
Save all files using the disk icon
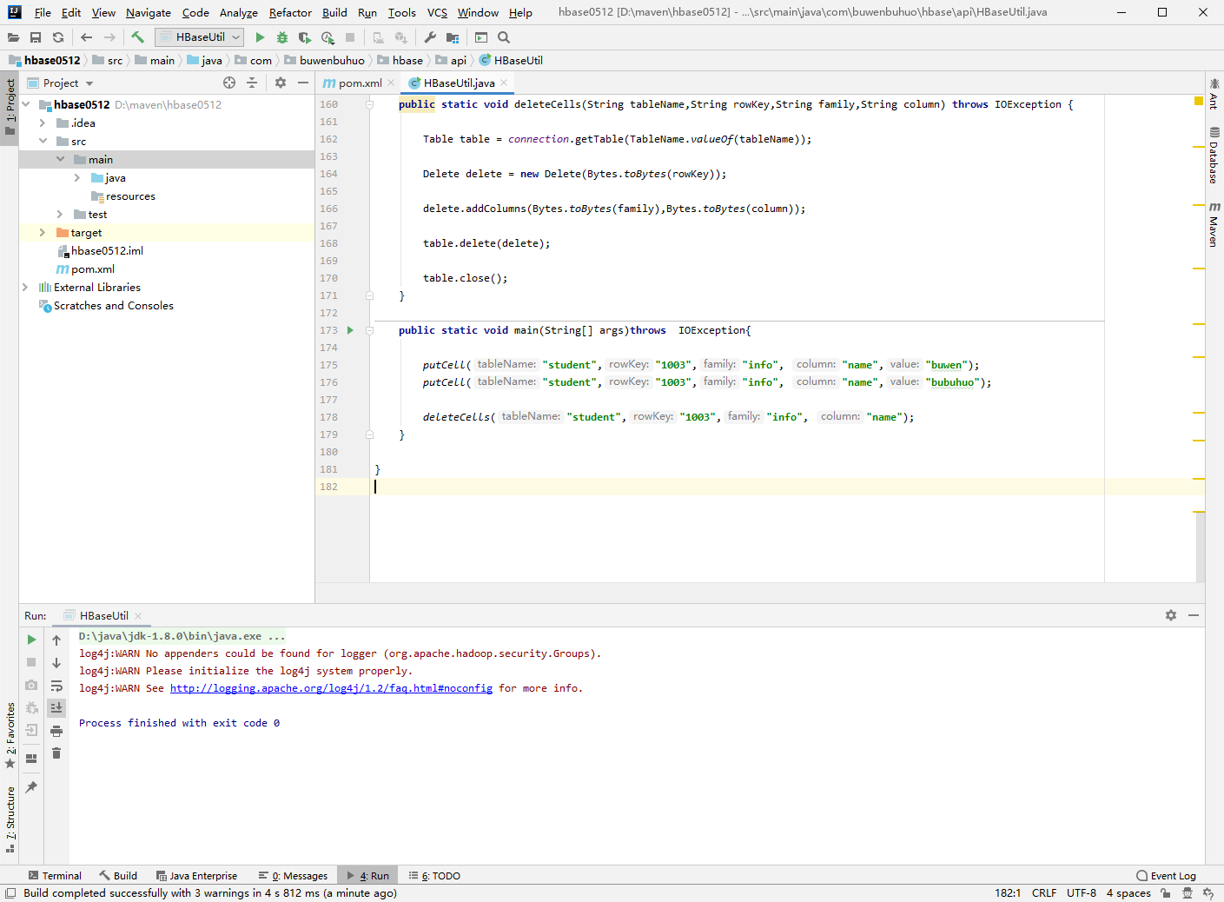(36, 37)
